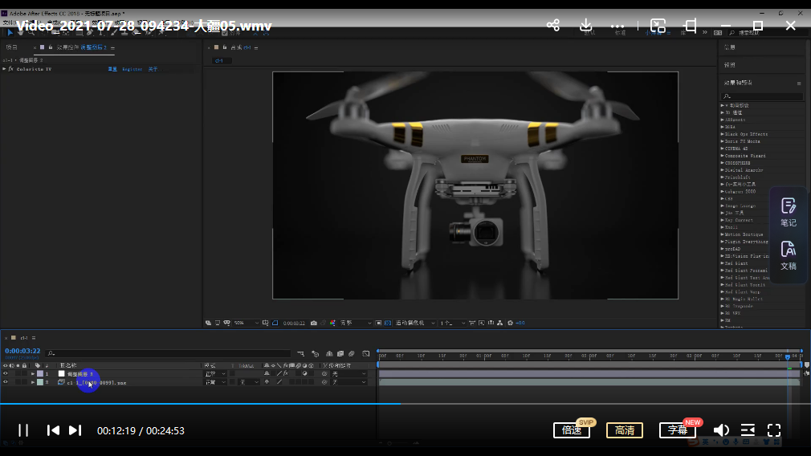The width and height of the screenshot is (811, 456).
Task: Enter fullscreen mode in the player
Action: (x=774, y=430)
